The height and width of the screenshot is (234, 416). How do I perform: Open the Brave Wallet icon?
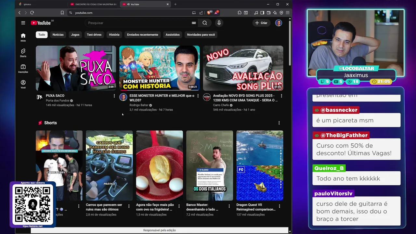[x=268, y=13]
